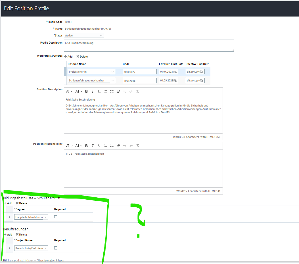
Task: Click the Name field with Schienenfahrzeugmechaniker (m/w/d)
Action: 150,28
